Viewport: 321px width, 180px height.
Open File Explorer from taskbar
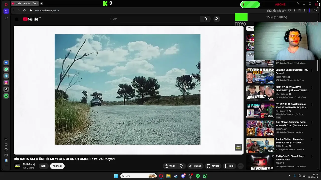coord(168,176)
